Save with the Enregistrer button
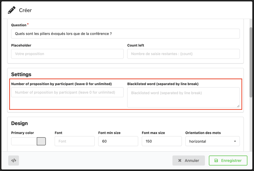This screenshot has height=171, width=254. (x=228, y=160)
